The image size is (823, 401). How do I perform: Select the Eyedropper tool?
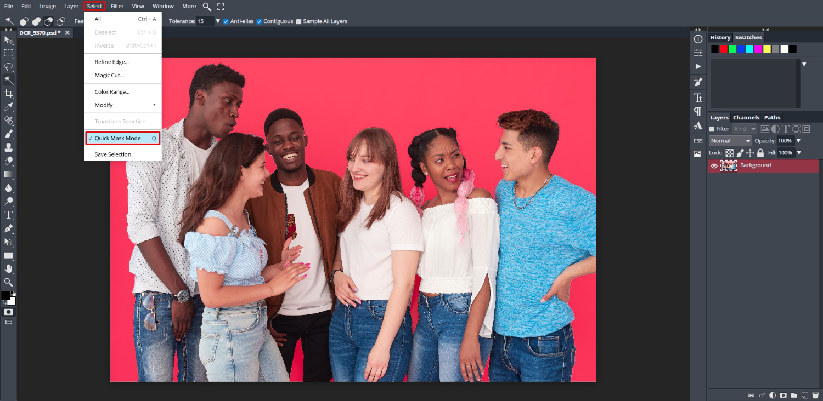(x=9, y=107)
